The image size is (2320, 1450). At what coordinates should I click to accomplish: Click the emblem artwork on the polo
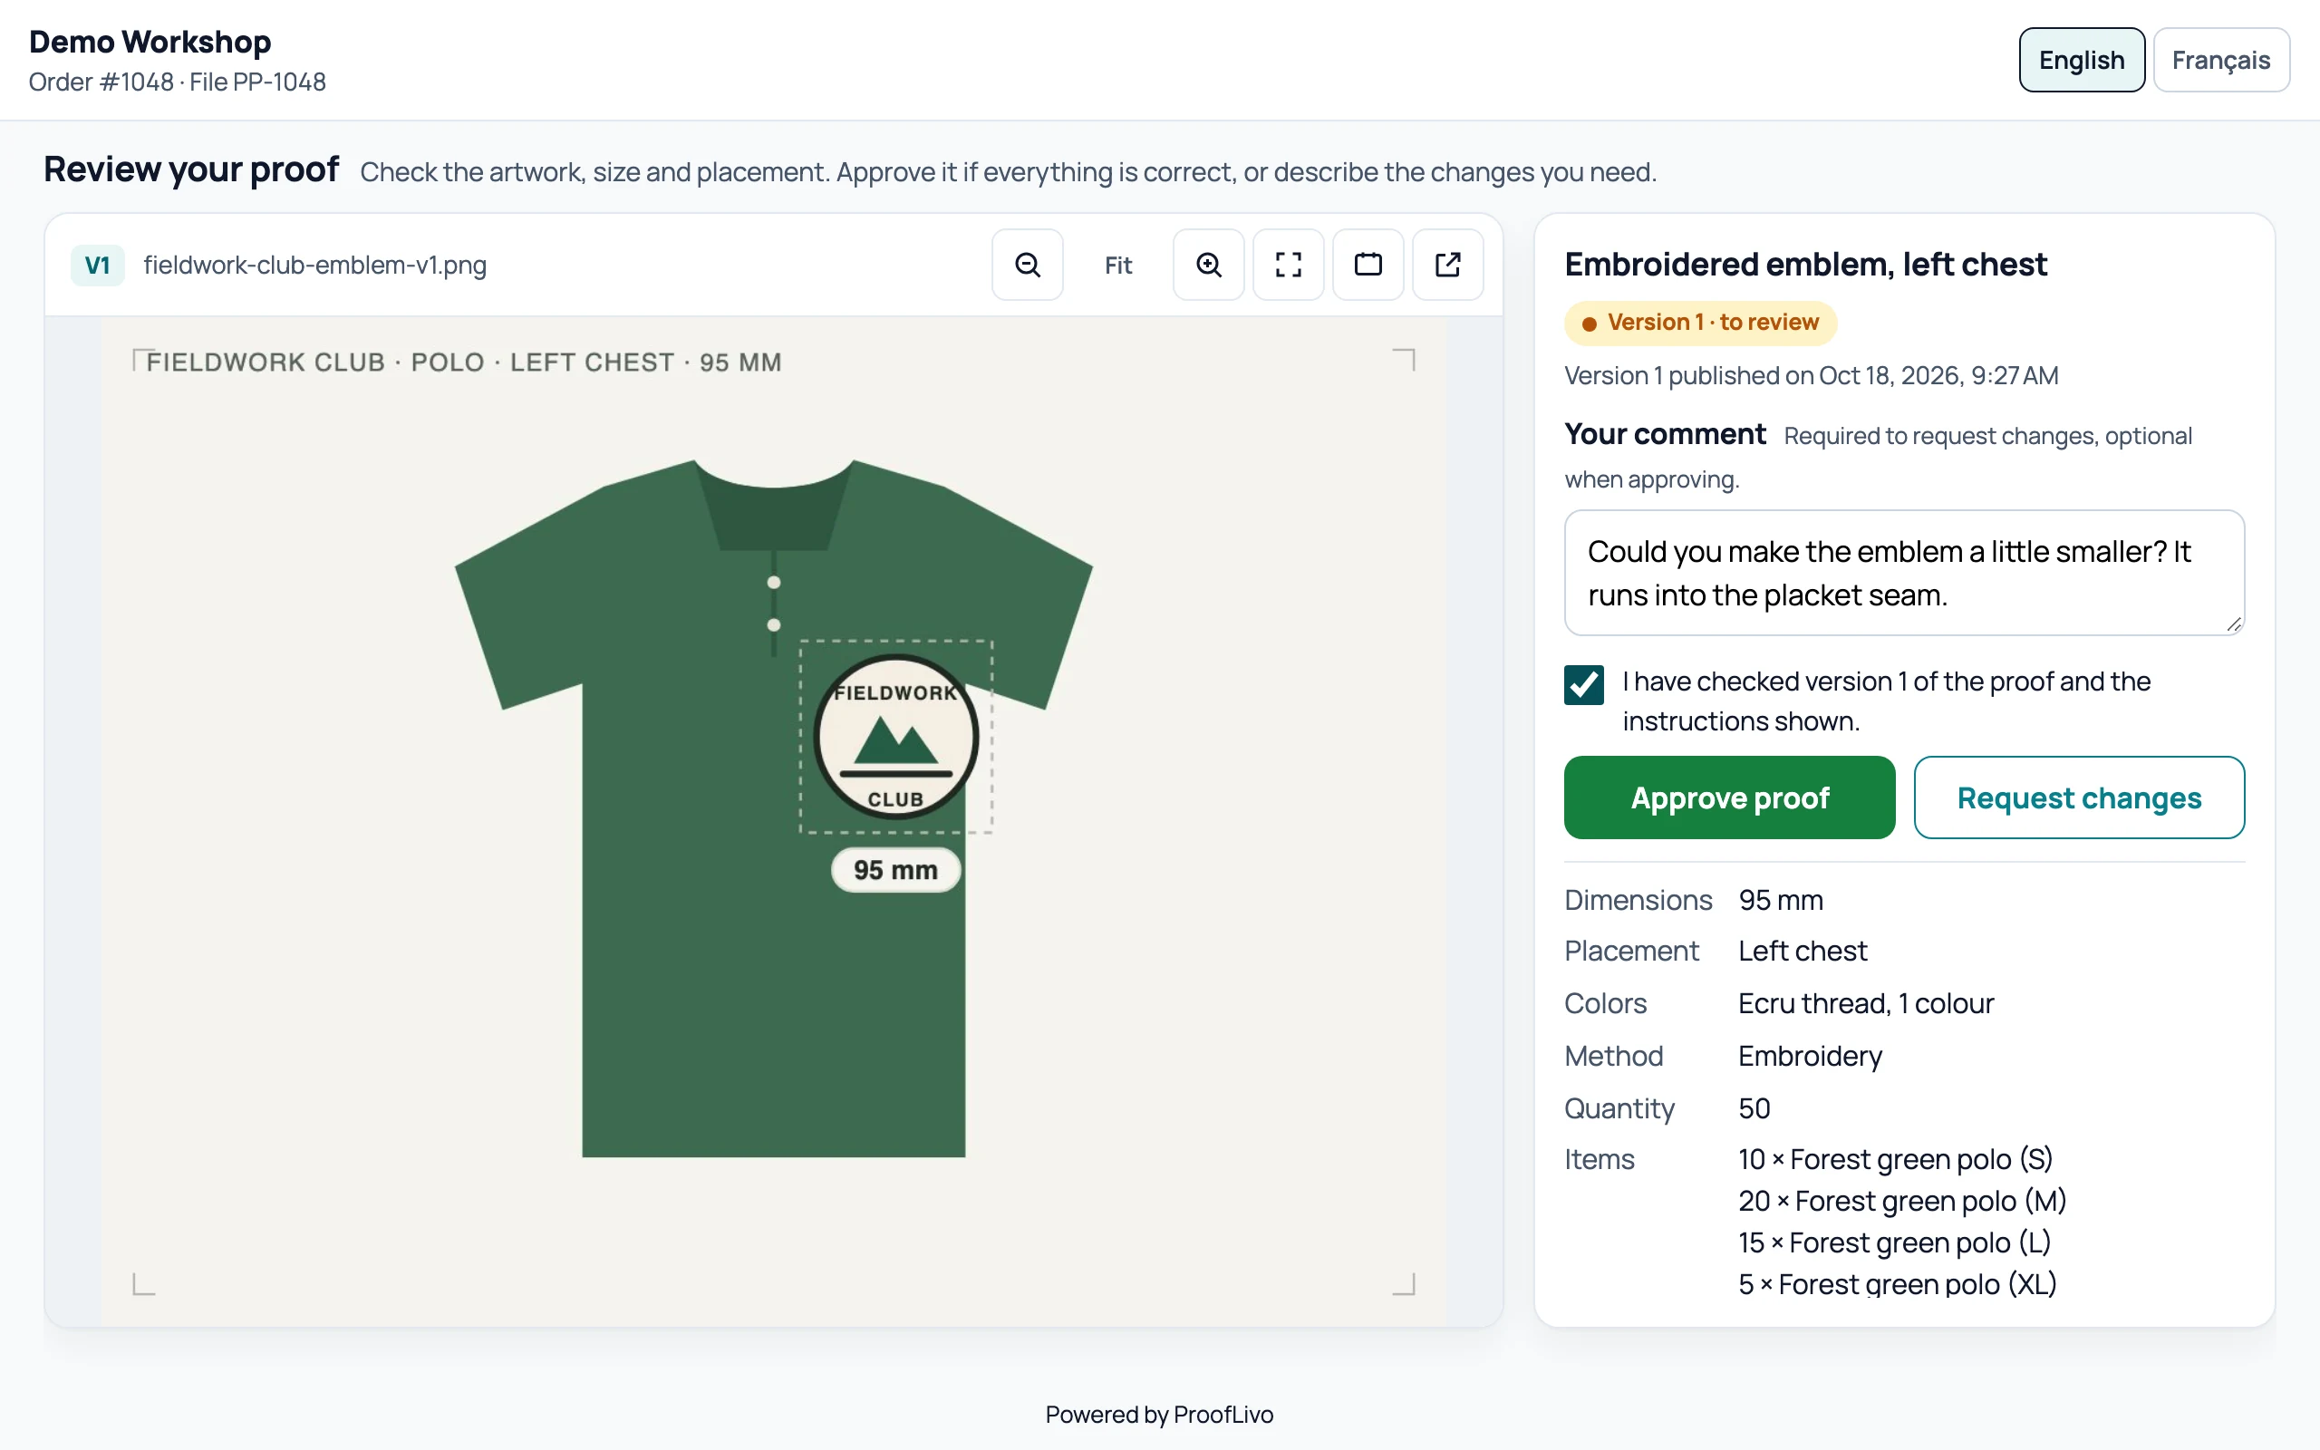[895, 737]
